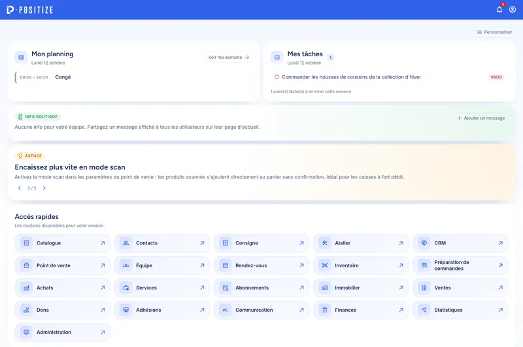Viewport: 523px width, 347px height.
Task: Open the Catalogue module icon
Action: click(26, 243)
